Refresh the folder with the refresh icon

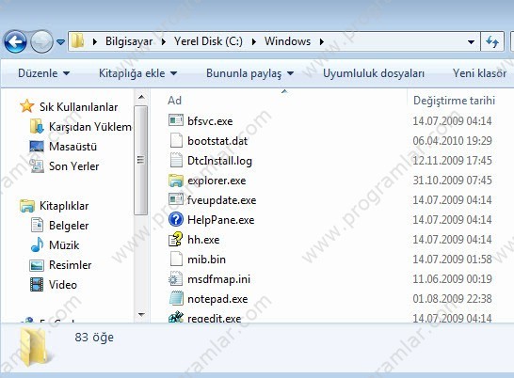492,41
